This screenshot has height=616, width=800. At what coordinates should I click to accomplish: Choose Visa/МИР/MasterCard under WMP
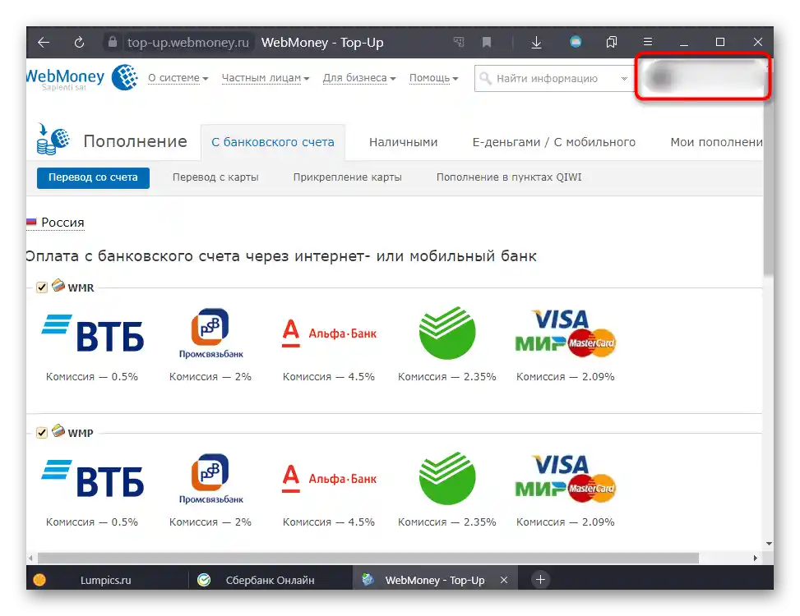pos(566,479)
